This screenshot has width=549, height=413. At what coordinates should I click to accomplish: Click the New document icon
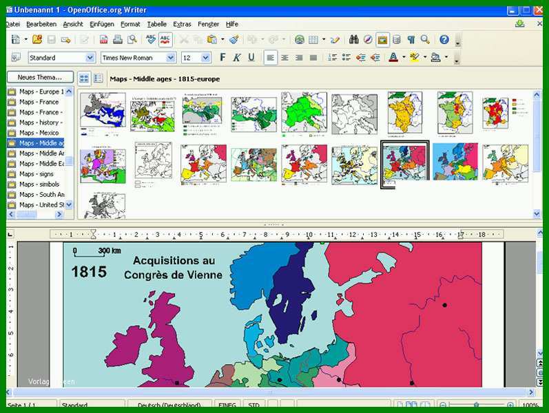pos(16,39)
